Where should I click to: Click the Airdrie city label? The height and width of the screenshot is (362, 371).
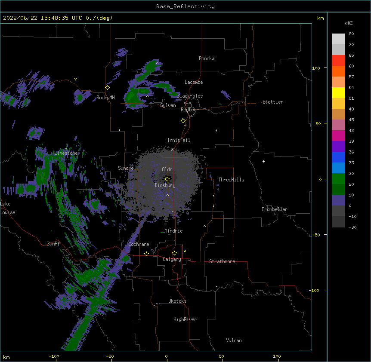coord(173,231)
